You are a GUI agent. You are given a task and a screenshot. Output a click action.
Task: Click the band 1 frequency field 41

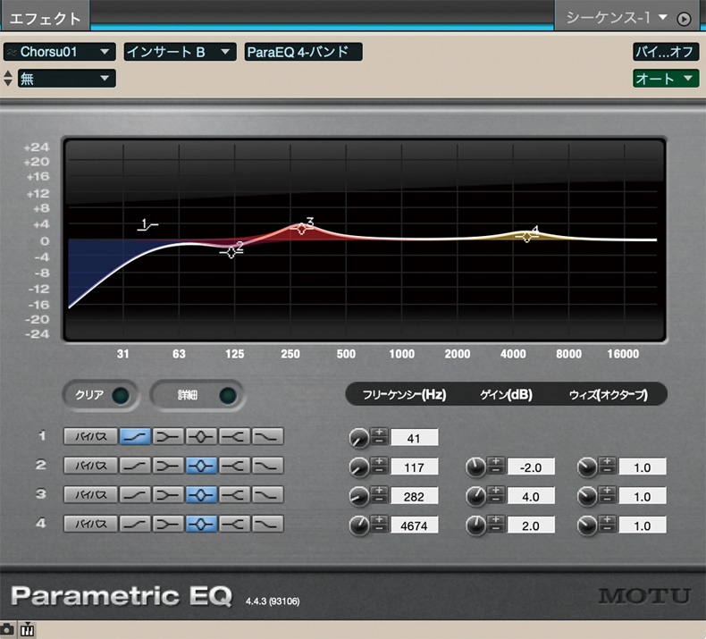coord(415,438)
